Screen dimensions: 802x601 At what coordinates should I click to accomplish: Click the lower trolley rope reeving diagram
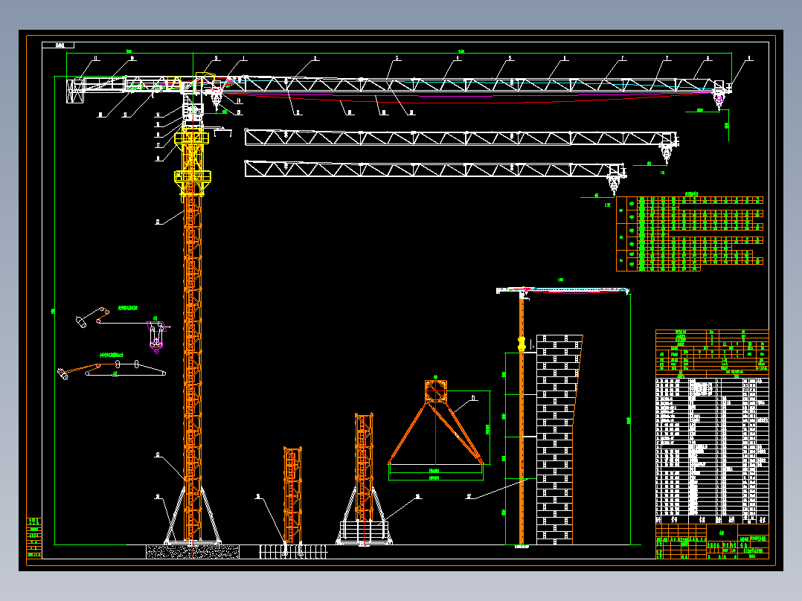[112, 369]
